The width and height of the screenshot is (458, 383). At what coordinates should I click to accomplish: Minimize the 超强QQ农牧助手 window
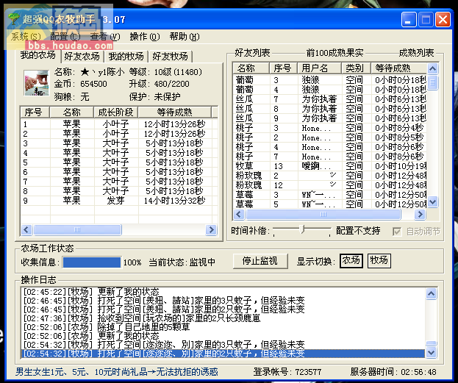pos(409,20)
